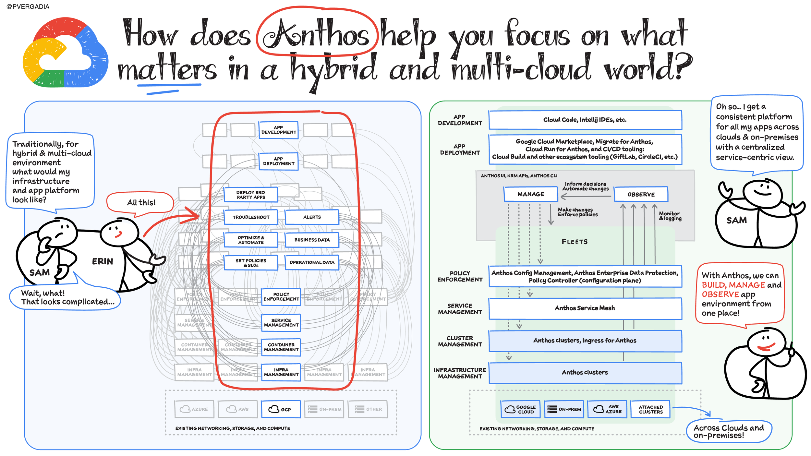Click the Google Cloud logo
Viewport: 811px width, 456px height.
pyautogui.click(x=65, y=53)
